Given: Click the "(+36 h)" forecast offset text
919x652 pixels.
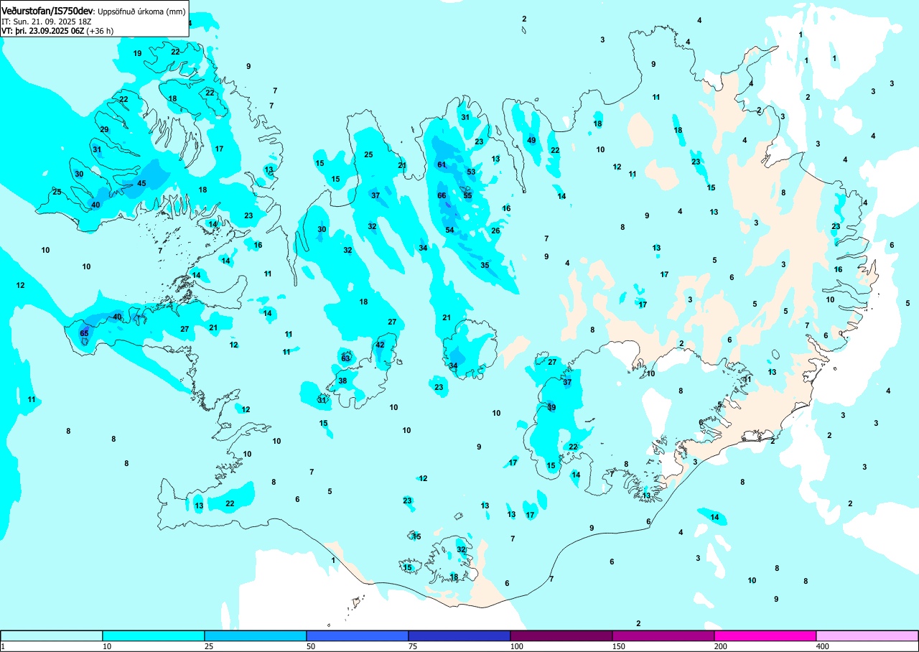Looking at the screenshot, I should (100, 31).
